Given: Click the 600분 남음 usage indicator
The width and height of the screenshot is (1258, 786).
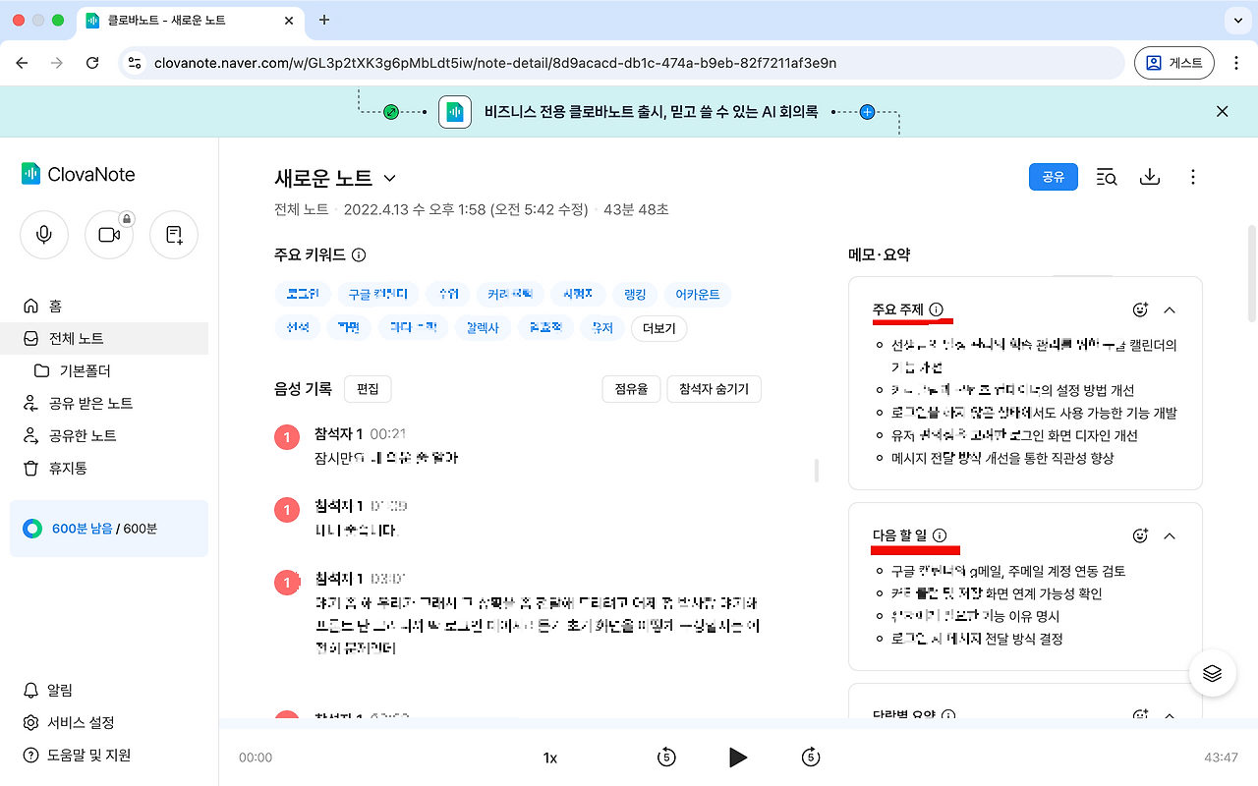Looking at the screenshot, I should [x=109, y=529].
